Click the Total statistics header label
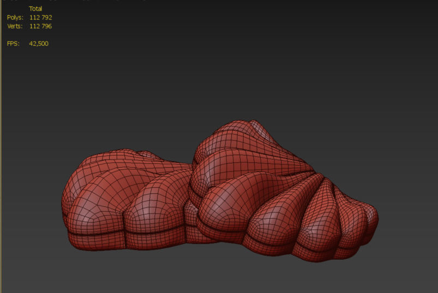The height and width of the screenshot is (293, 438). pos(35,9)
